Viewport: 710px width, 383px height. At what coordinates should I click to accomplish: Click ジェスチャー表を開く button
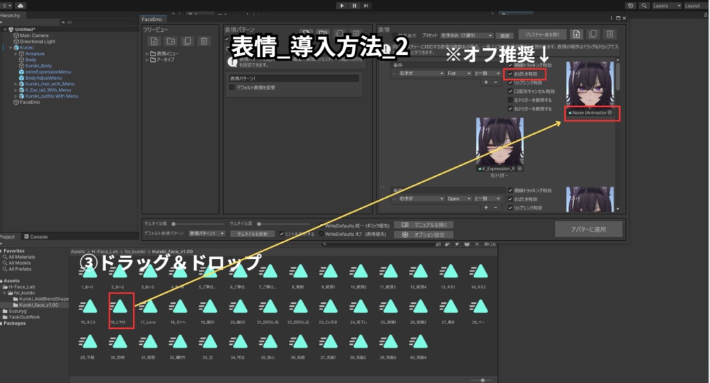(542, 35)
